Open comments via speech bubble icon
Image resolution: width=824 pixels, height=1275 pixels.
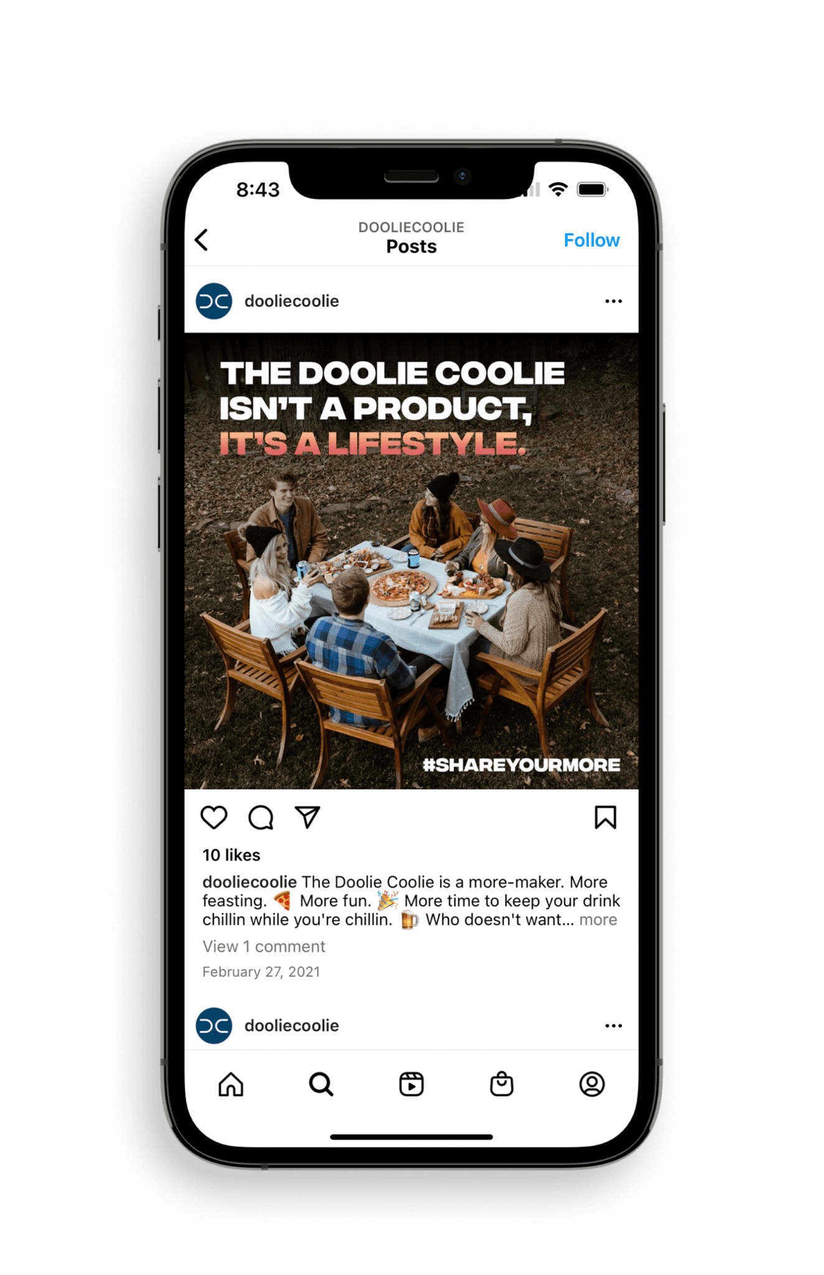261,817
